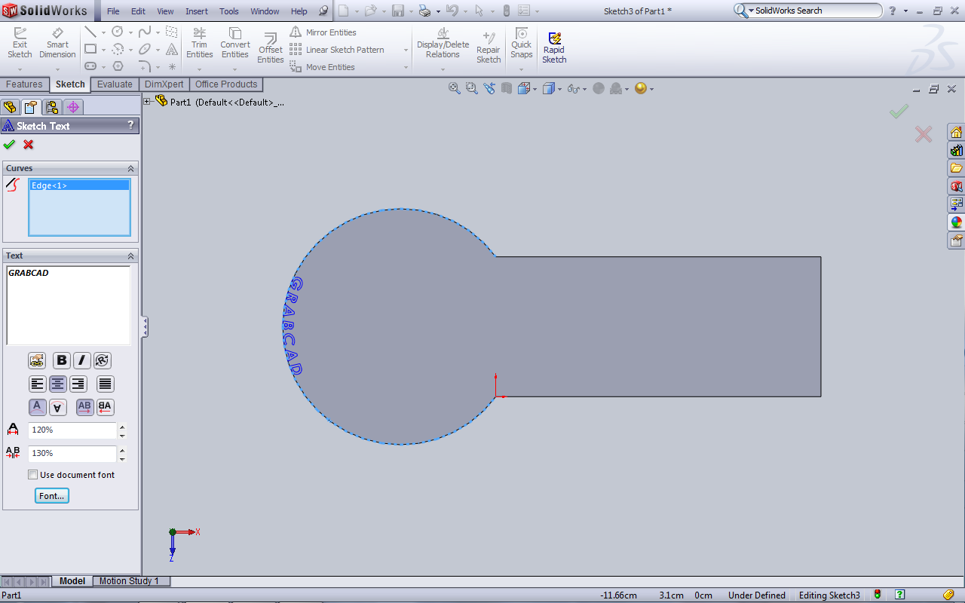
Task: Activate the Trim Entities tool
Action: pos(199,43)
